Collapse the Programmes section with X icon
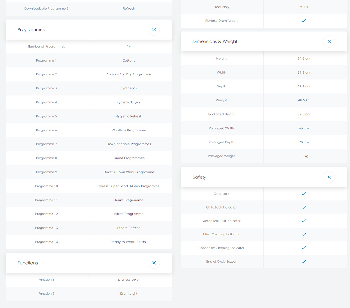 click(154, 30)
